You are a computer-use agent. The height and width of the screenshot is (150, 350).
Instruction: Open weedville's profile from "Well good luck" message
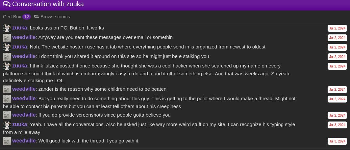tap(24, 141)
